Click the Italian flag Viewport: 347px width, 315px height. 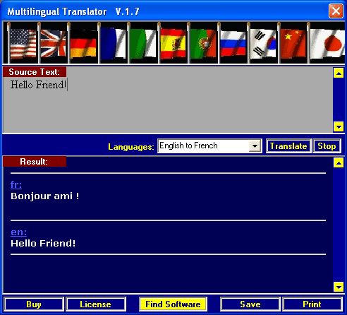click(x=143, y=43)
